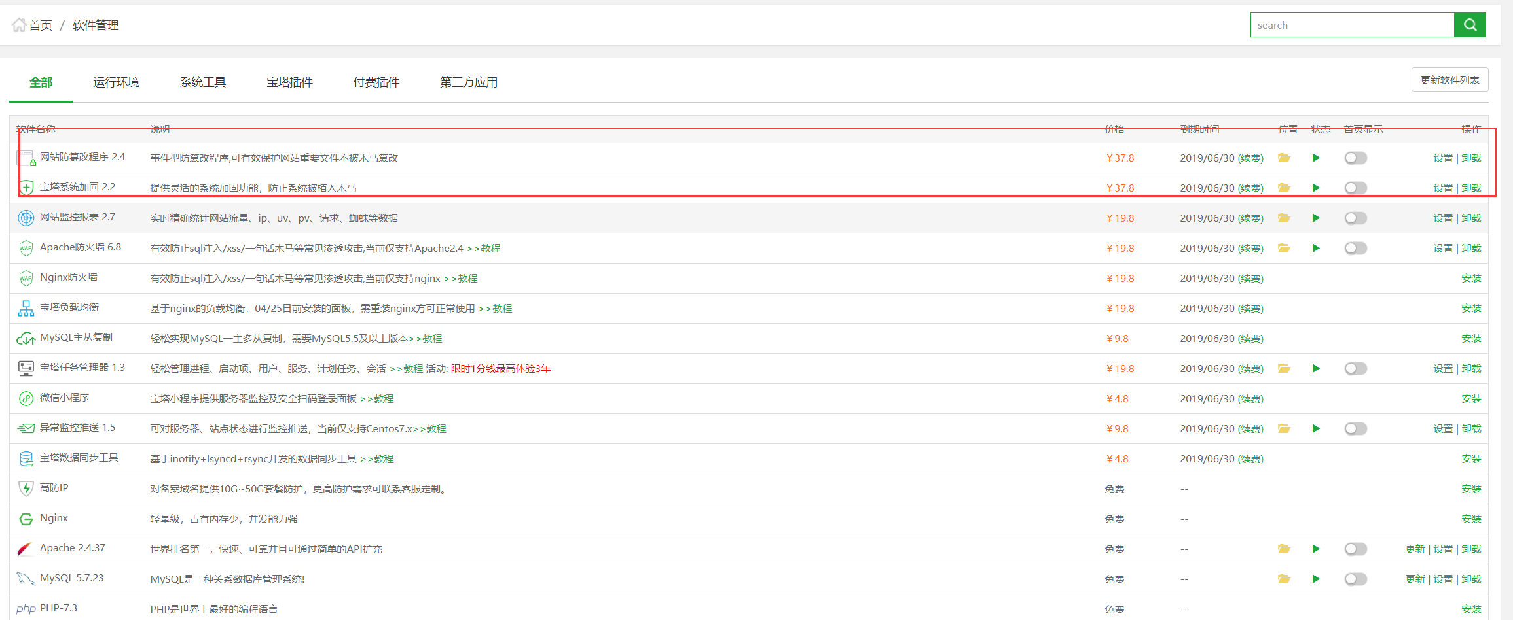Click the green search magnifier button
The image size is (1513, 620).
(x=1470, y=25)
